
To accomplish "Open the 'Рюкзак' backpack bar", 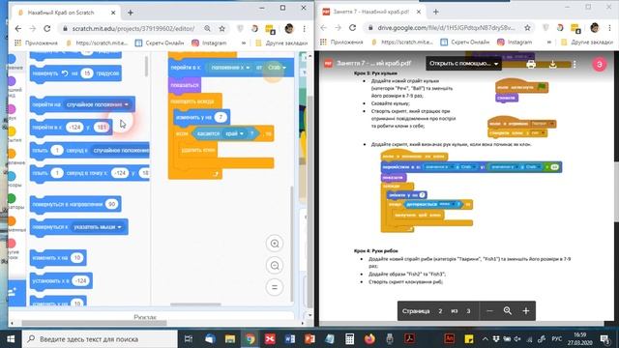I will pos(145,317).
